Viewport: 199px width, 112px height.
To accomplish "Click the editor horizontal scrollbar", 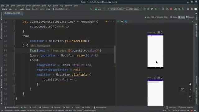I will tap(48, 105).
